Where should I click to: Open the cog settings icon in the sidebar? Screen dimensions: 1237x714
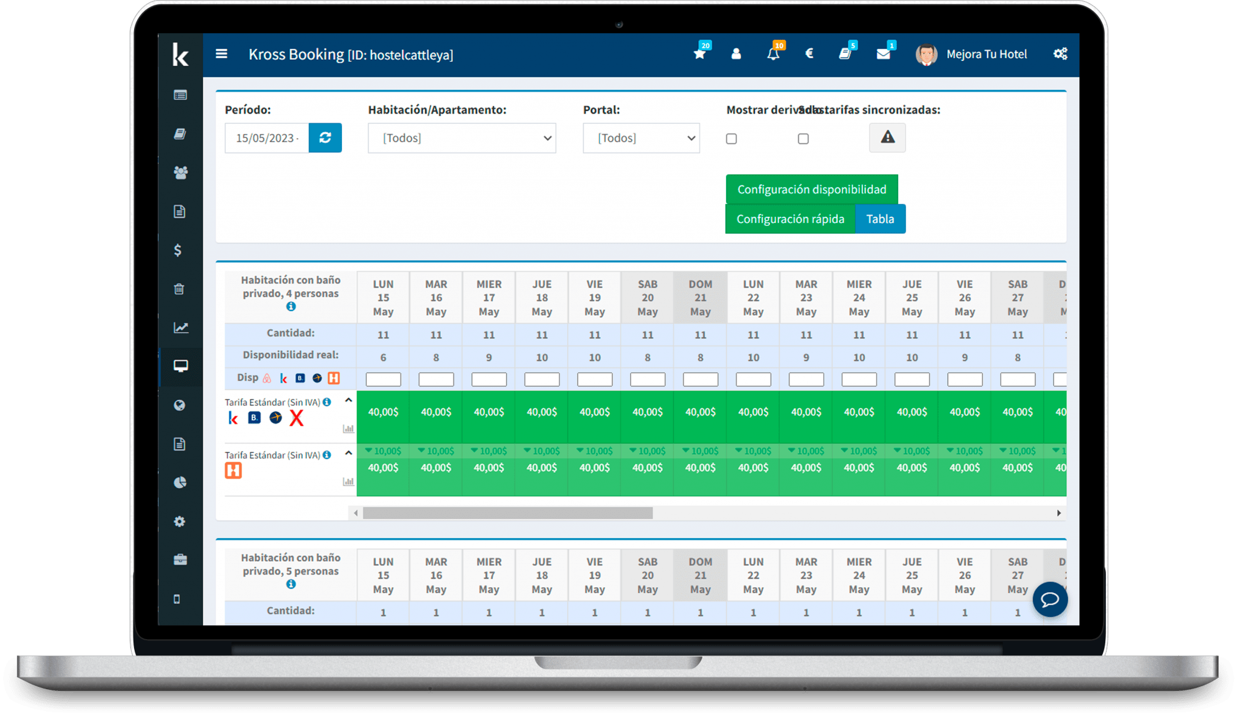(179, 521)
